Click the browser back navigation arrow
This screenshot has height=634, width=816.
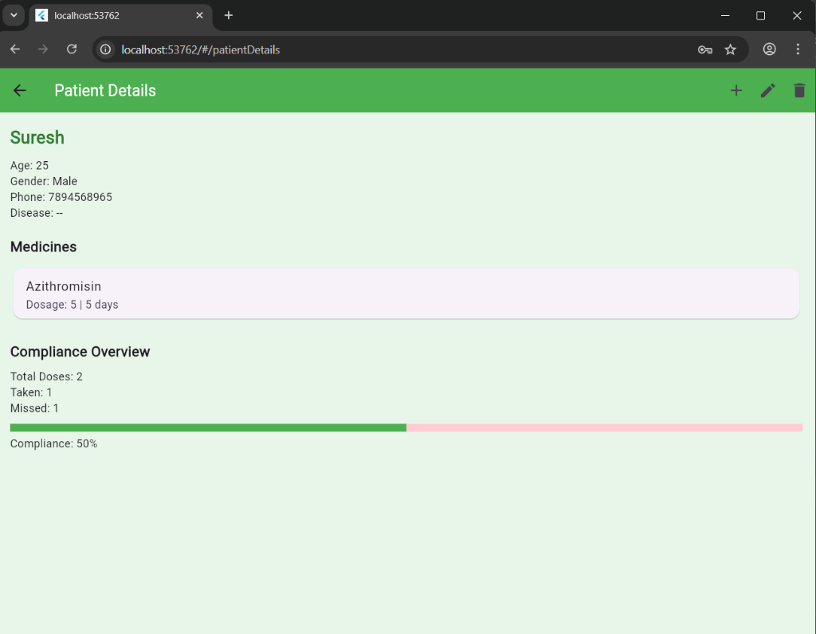(15, 49)
